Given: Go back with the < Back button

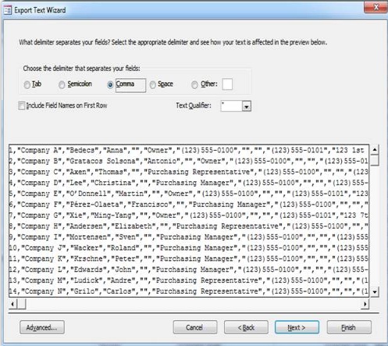Looking at the screenshot, I should point(246,327).
